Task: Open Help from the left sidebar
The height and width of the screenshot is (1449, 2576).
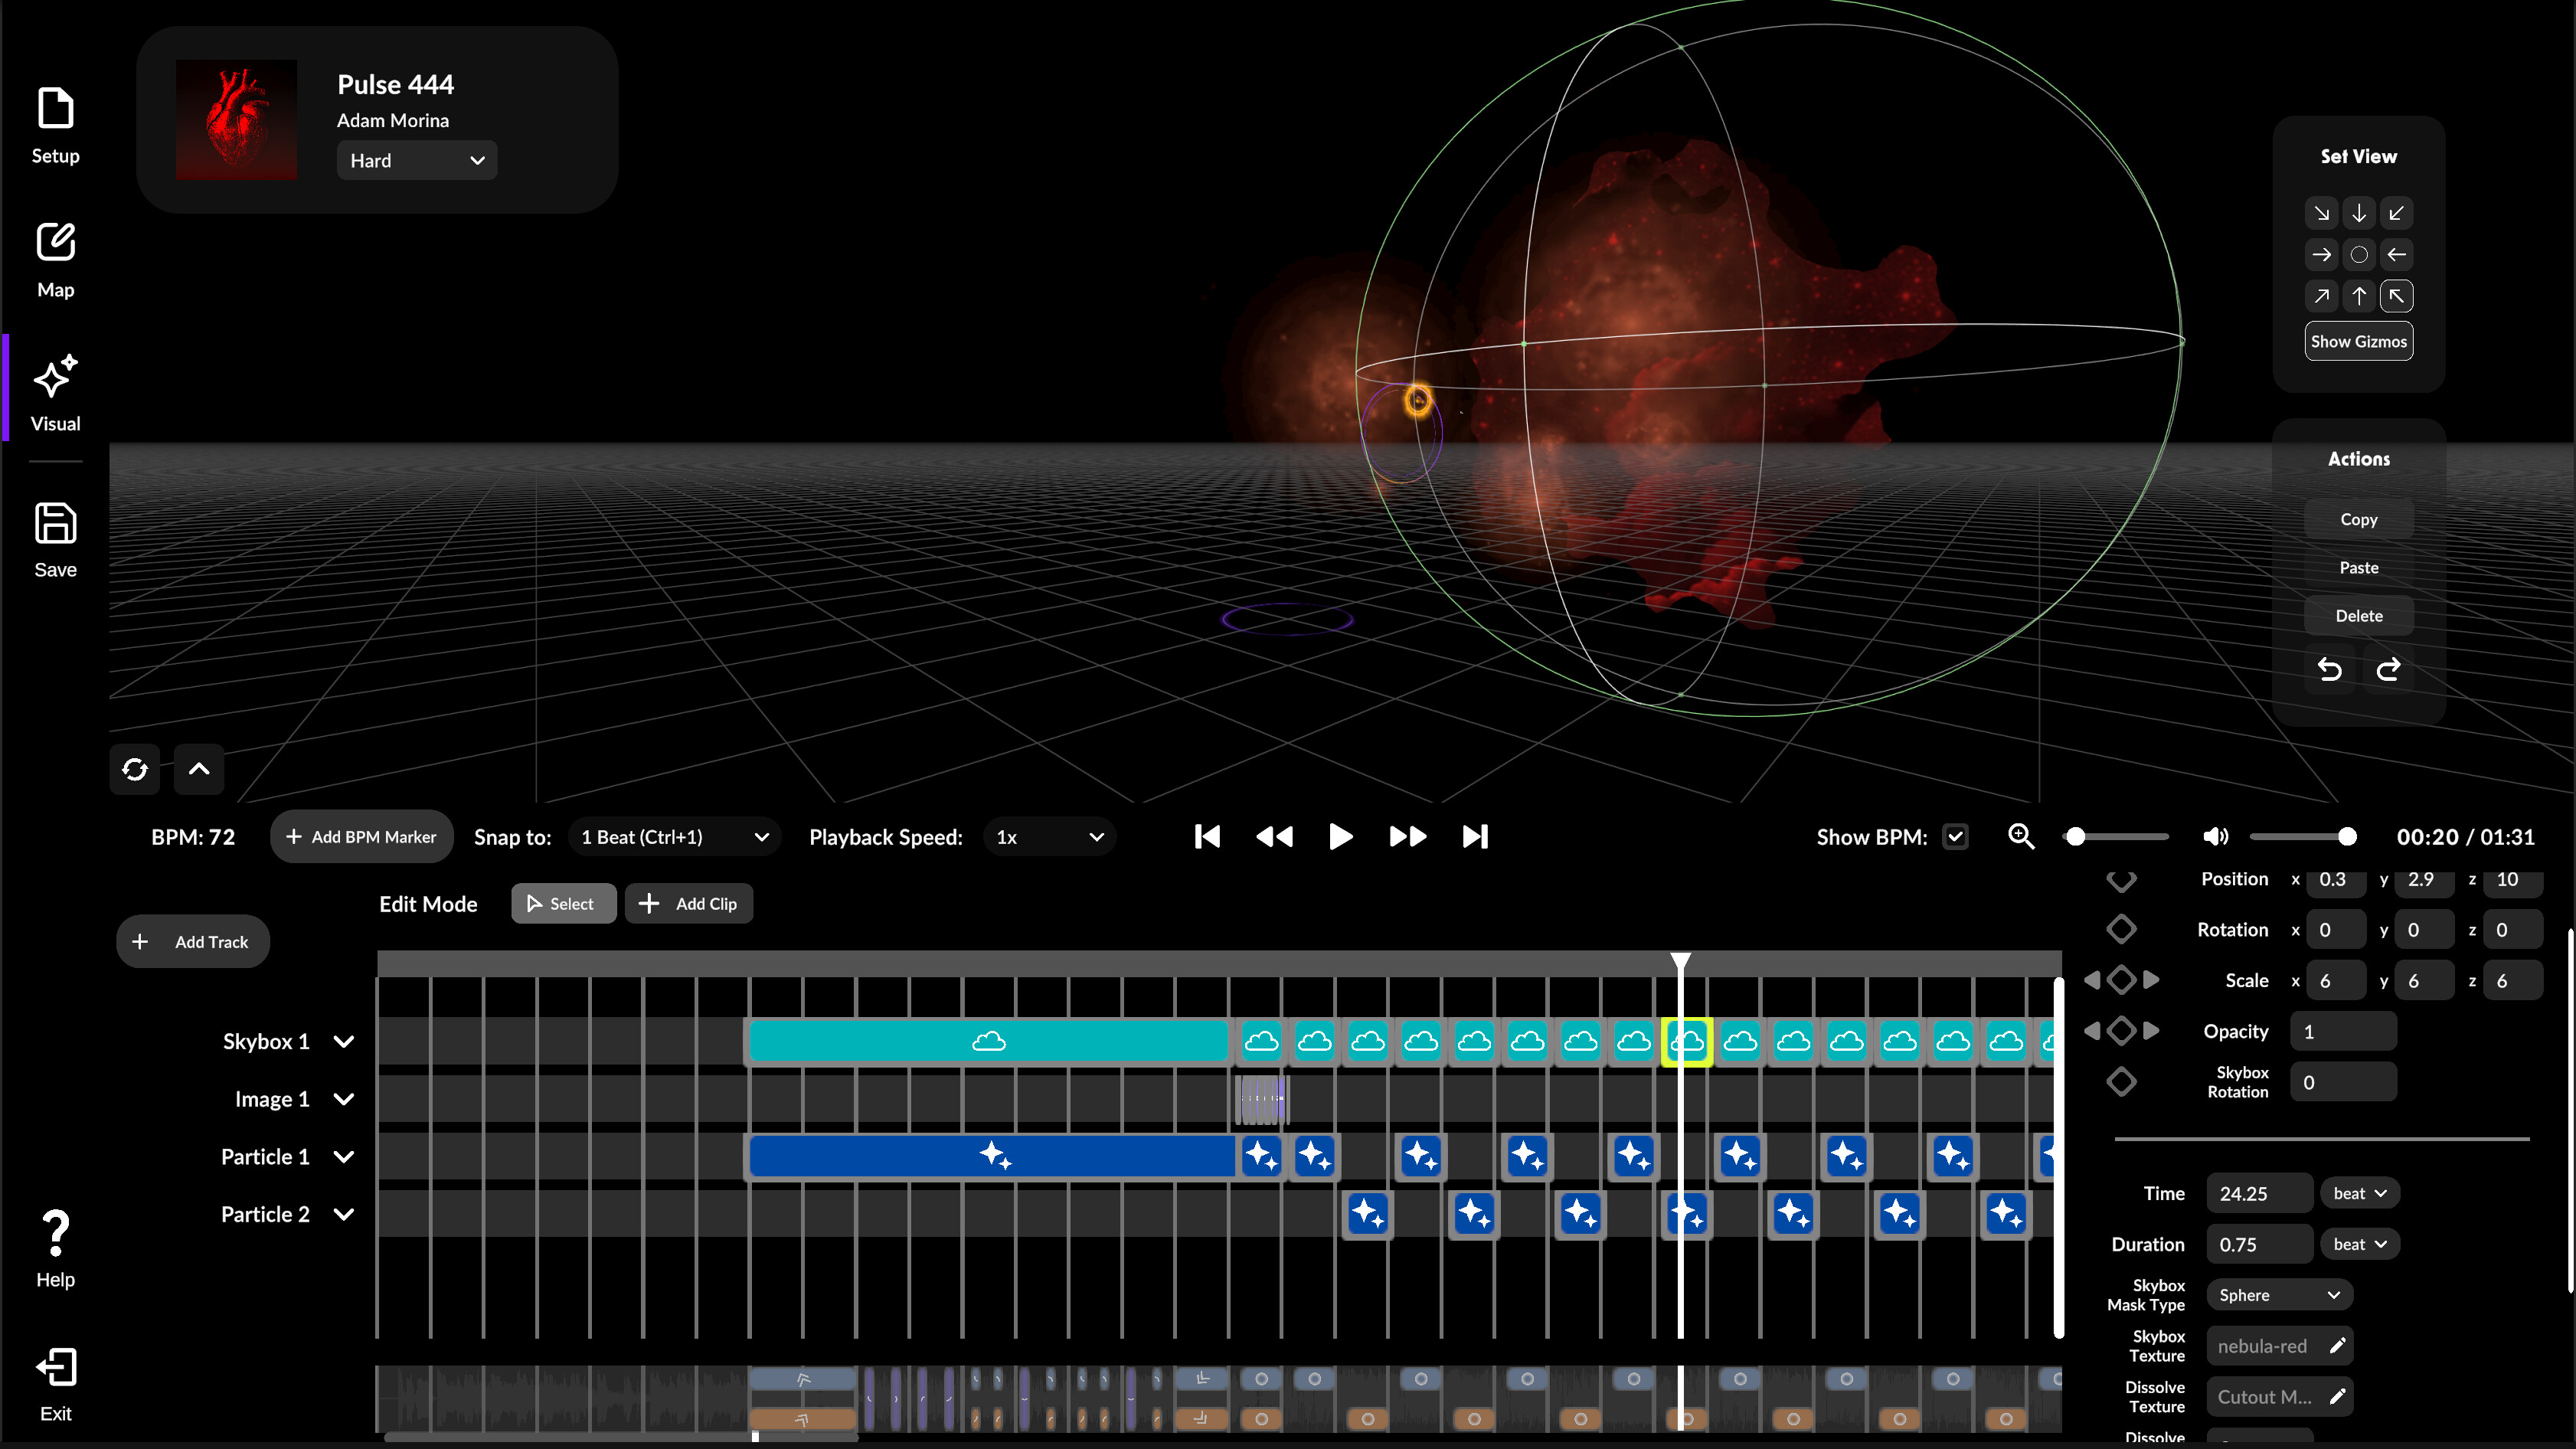Action: point(55,1232)
